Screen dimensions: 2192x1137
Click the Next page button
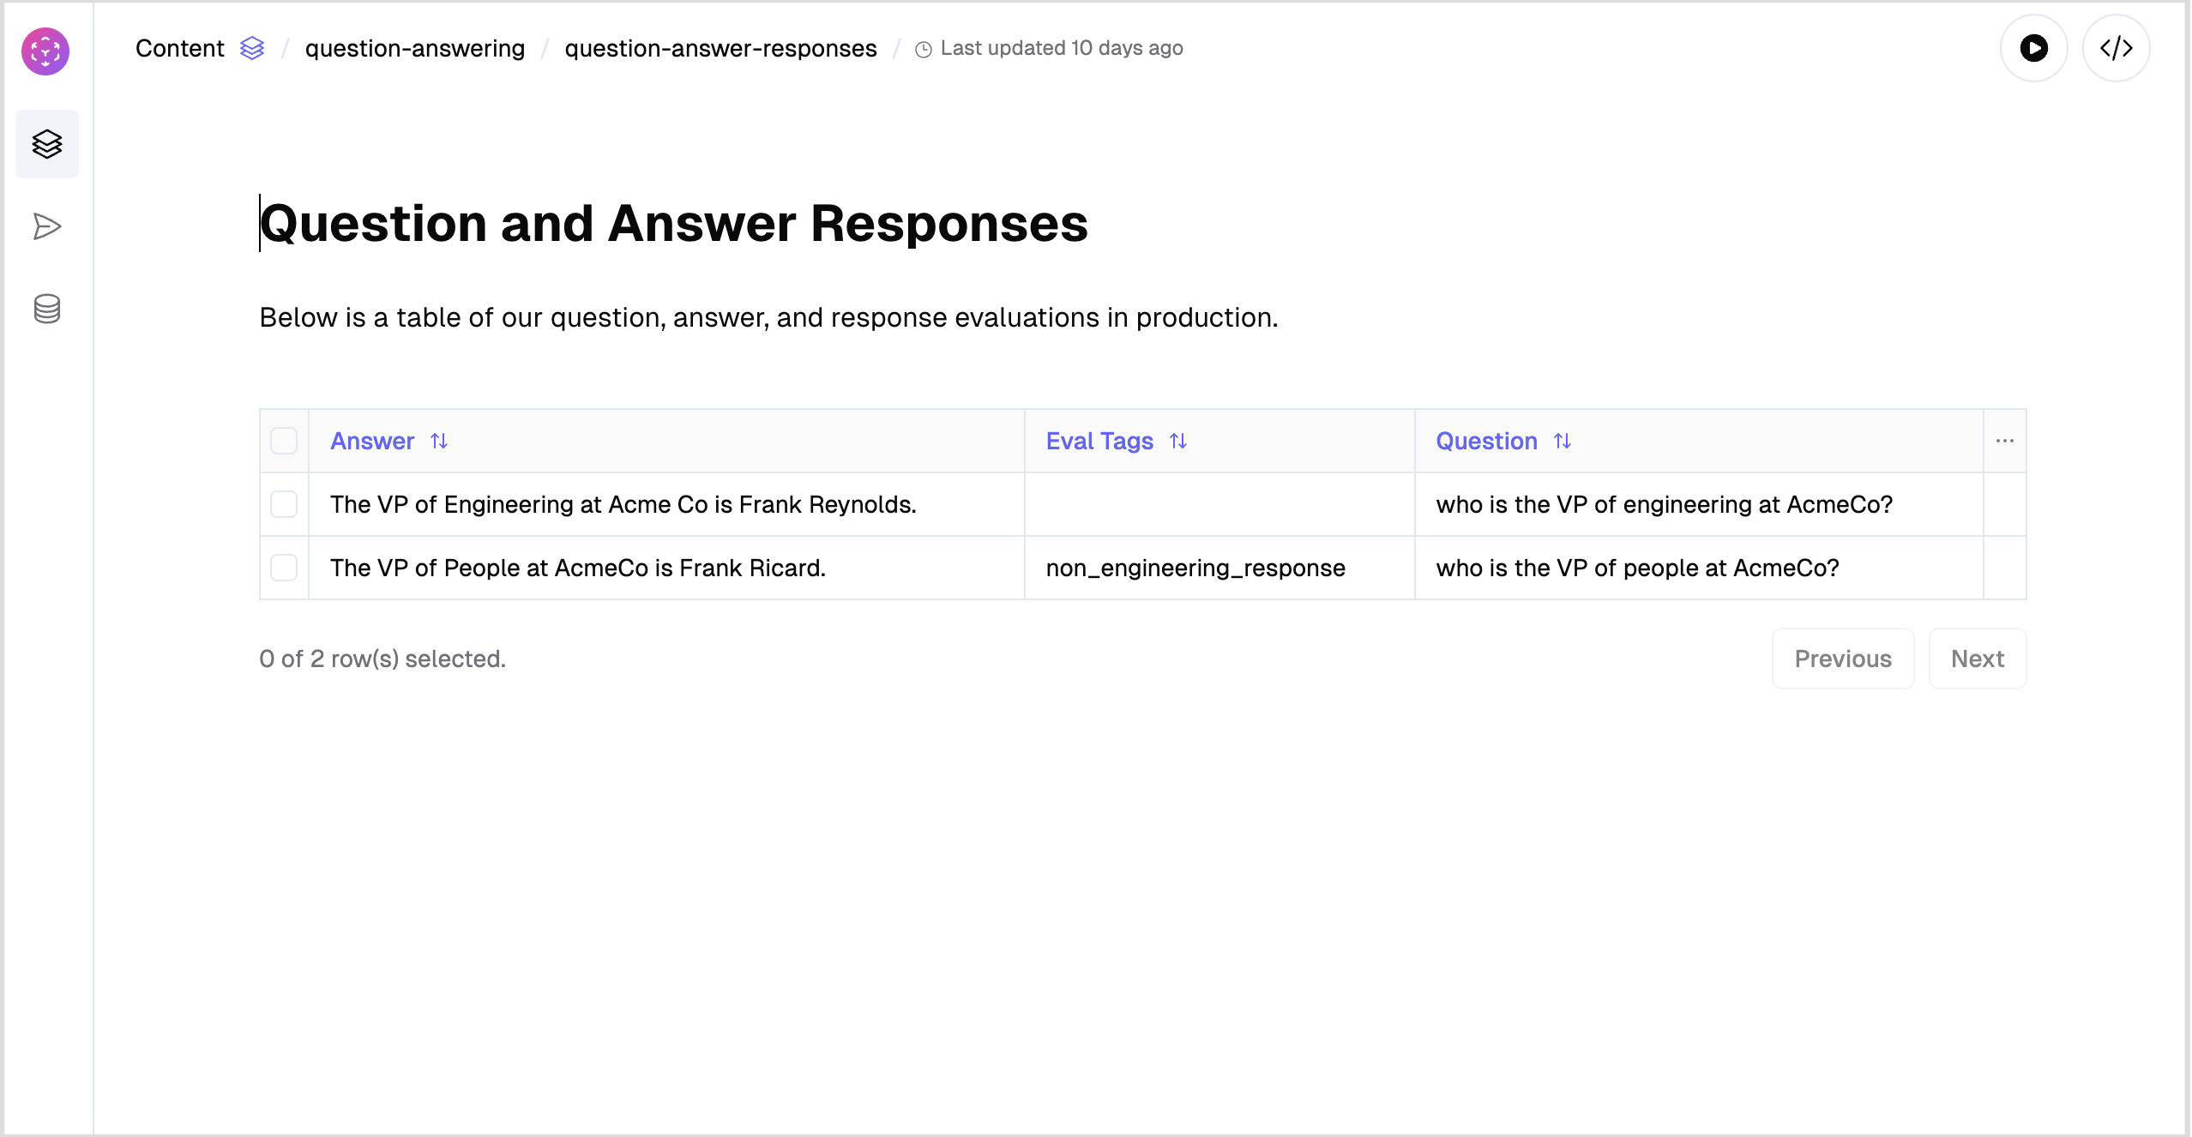tap(1978, 659)
